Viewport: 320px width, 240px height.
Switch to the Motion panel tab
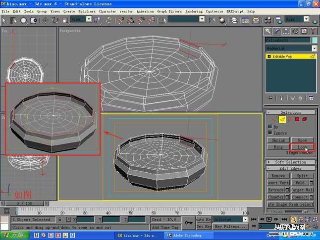click(295, 31)
